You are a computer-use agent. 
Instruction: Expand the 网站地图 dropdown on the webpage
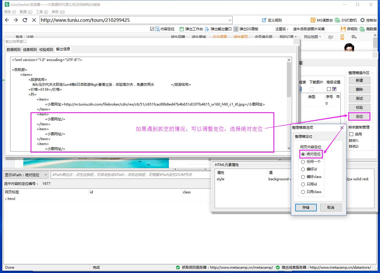click(x=312, y=37)
